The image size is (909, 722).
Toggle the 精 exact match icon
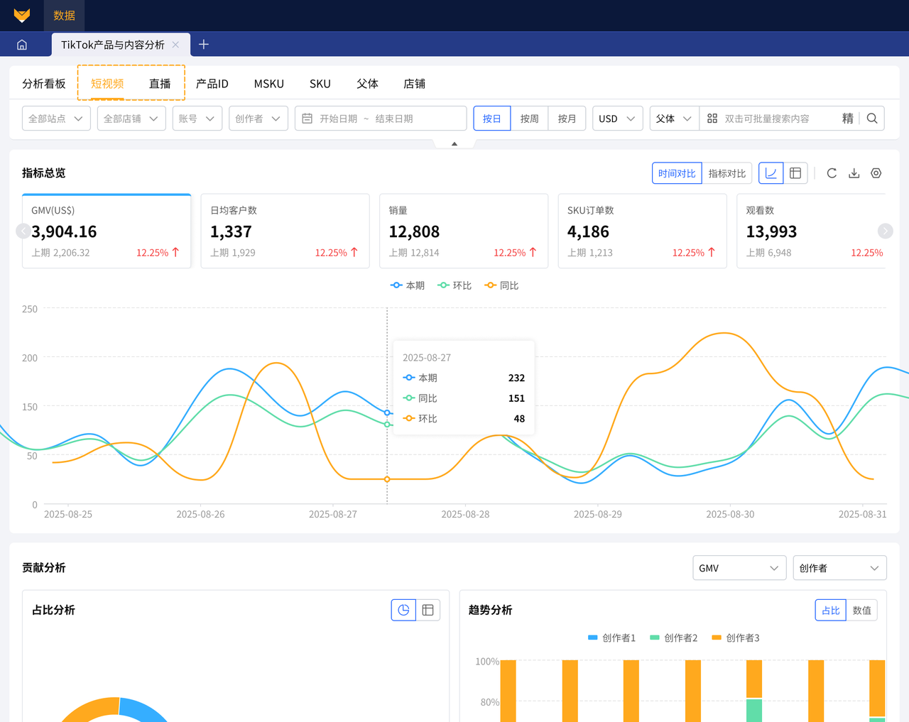point(848,119)
